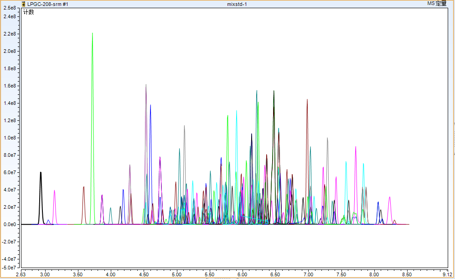Click the chromatogram icon beside LPGC-208-srm #1
The image size is (455, 279).
(x=23, y=4)
